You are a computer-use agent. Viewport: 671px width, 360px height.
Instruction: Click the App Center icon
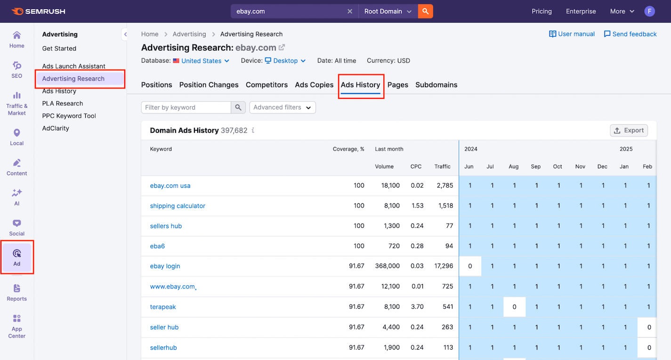tap(16, 325)
